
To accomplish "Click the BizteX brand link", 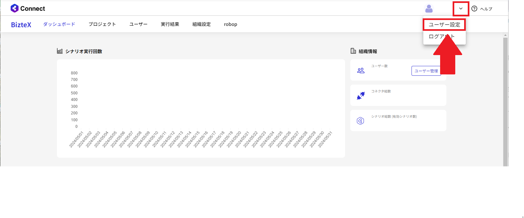I will [x=21, y=25].
